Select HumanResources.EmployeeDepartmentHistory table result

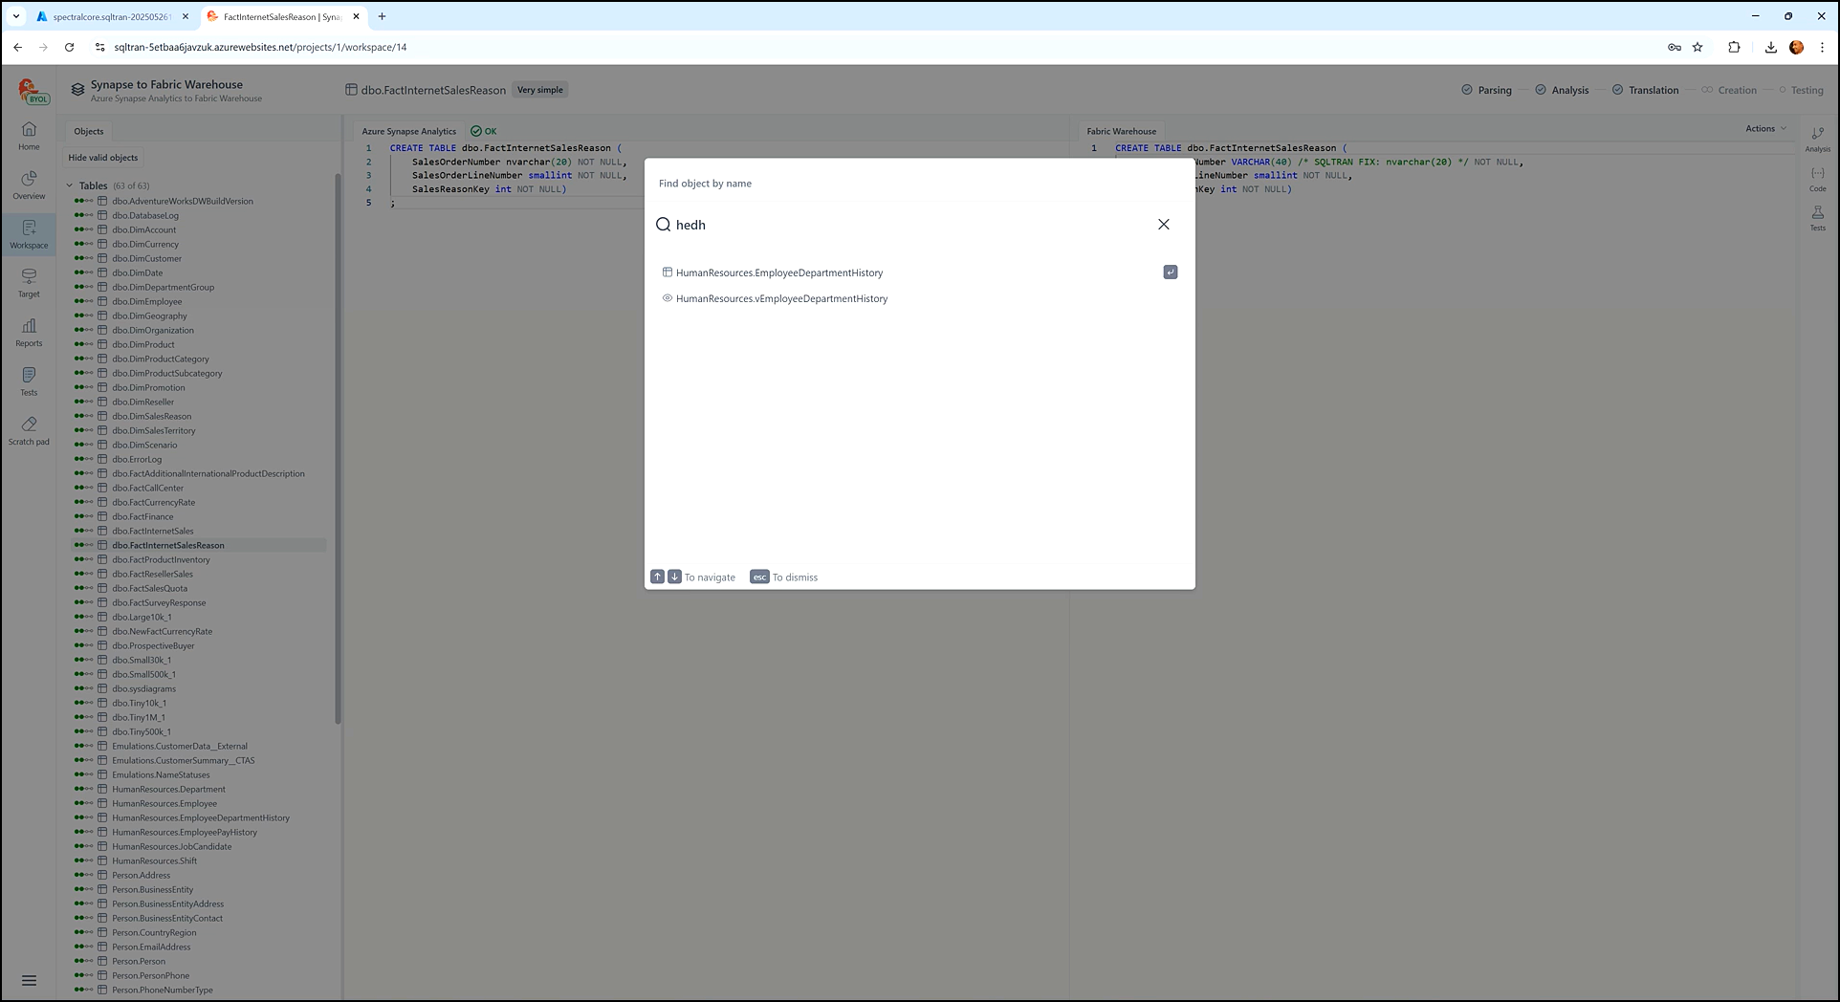(x=778, y=273)
